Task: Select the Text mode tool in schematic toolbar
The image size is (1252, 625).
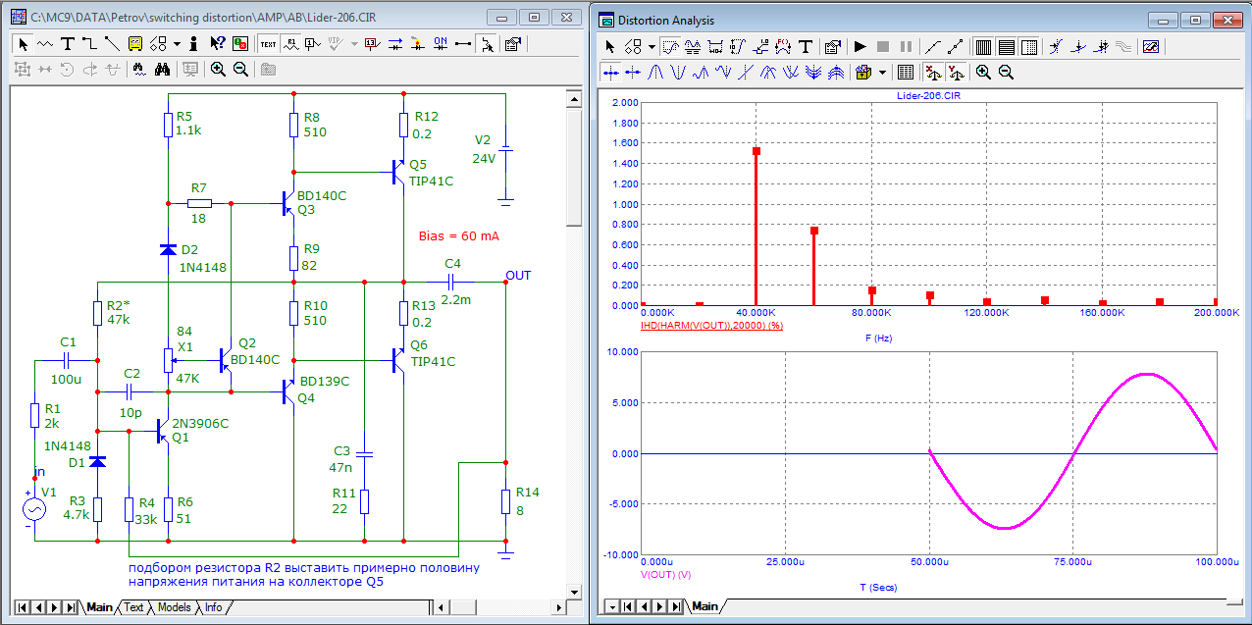Action: point(68,43)
